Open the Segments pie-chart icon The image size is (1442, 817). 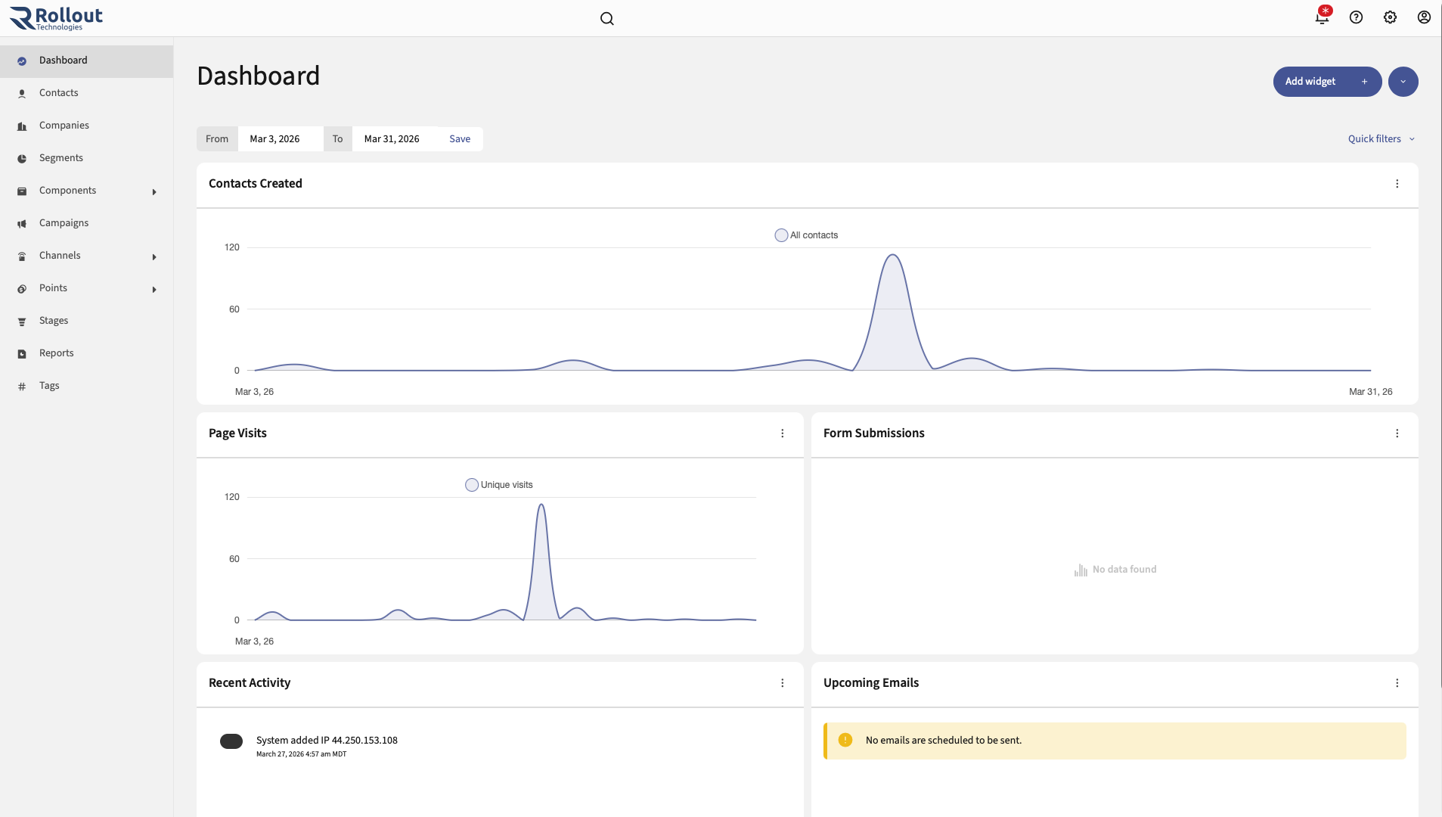23,158
